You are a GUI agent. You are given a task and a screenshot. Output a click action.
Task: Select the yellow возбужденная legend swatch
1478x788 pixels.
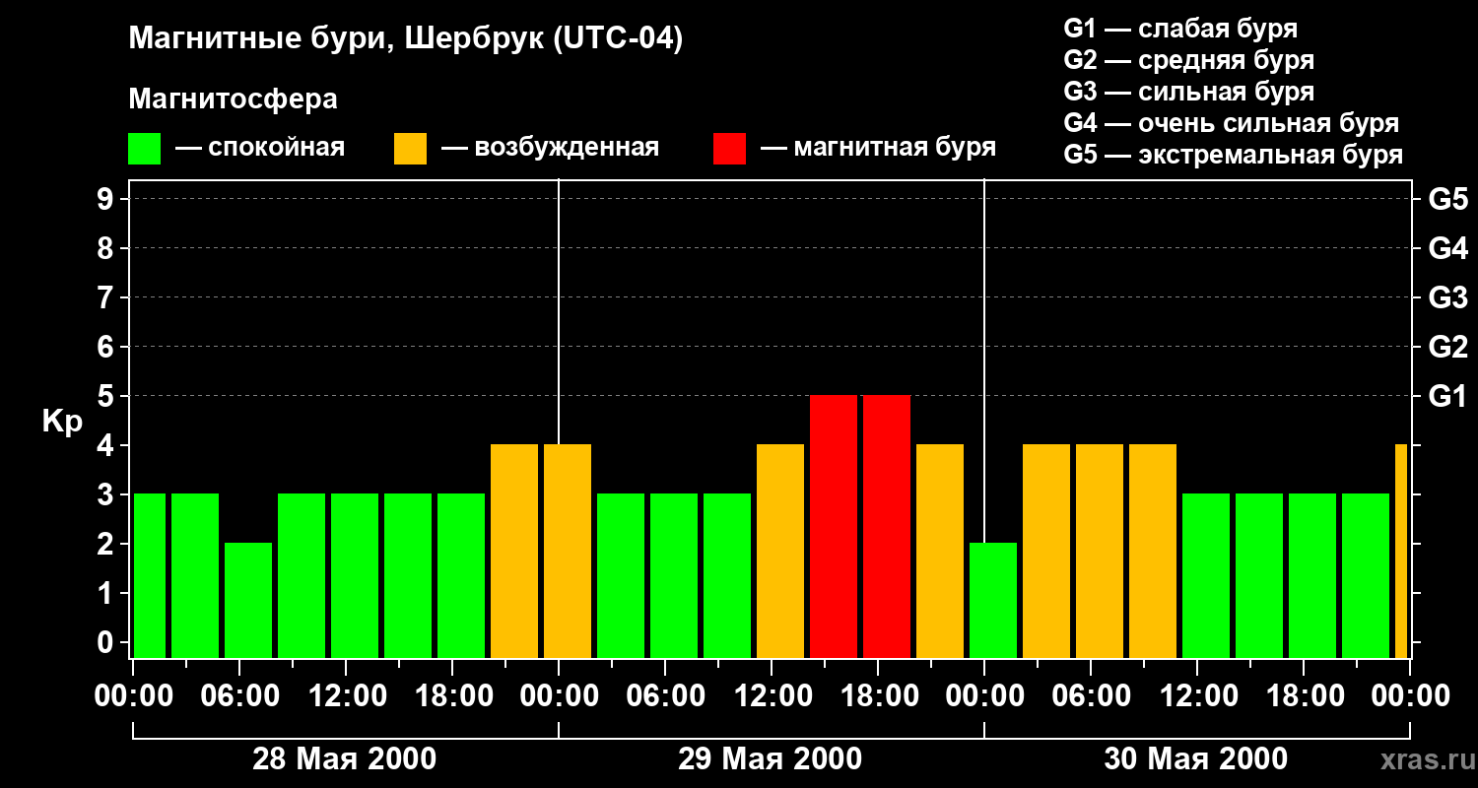point(410,149)
